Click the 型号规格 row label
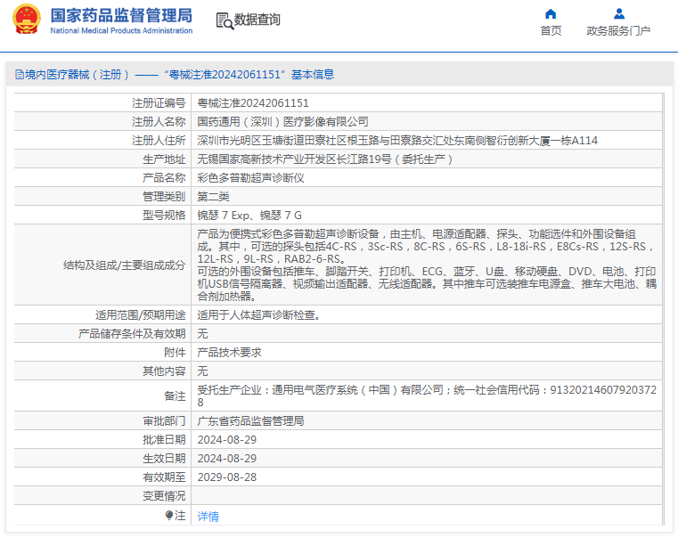Image resolution: width=678 pixels, height=538 pixels. (x=164, y=216)
